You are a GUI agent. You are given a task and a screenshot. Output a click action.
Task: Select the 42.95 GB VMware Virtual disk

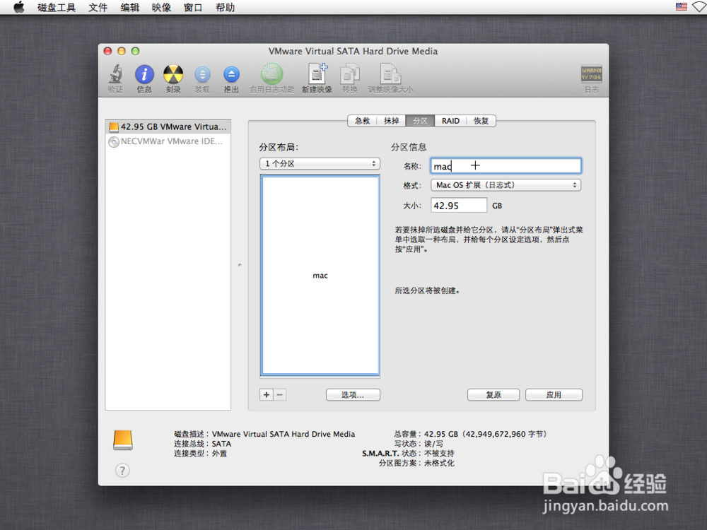click(x=168, y=126)
